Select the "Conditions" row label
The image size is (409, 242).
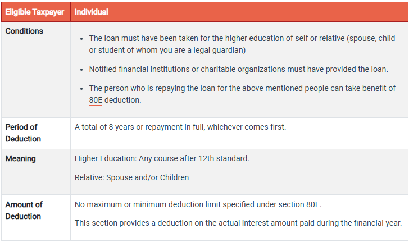tap(24, 31)
